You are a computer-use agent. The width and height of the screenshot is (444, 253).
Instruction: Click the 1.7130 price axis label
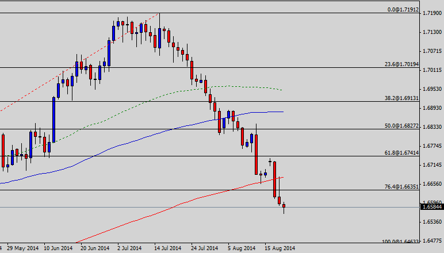431,32
